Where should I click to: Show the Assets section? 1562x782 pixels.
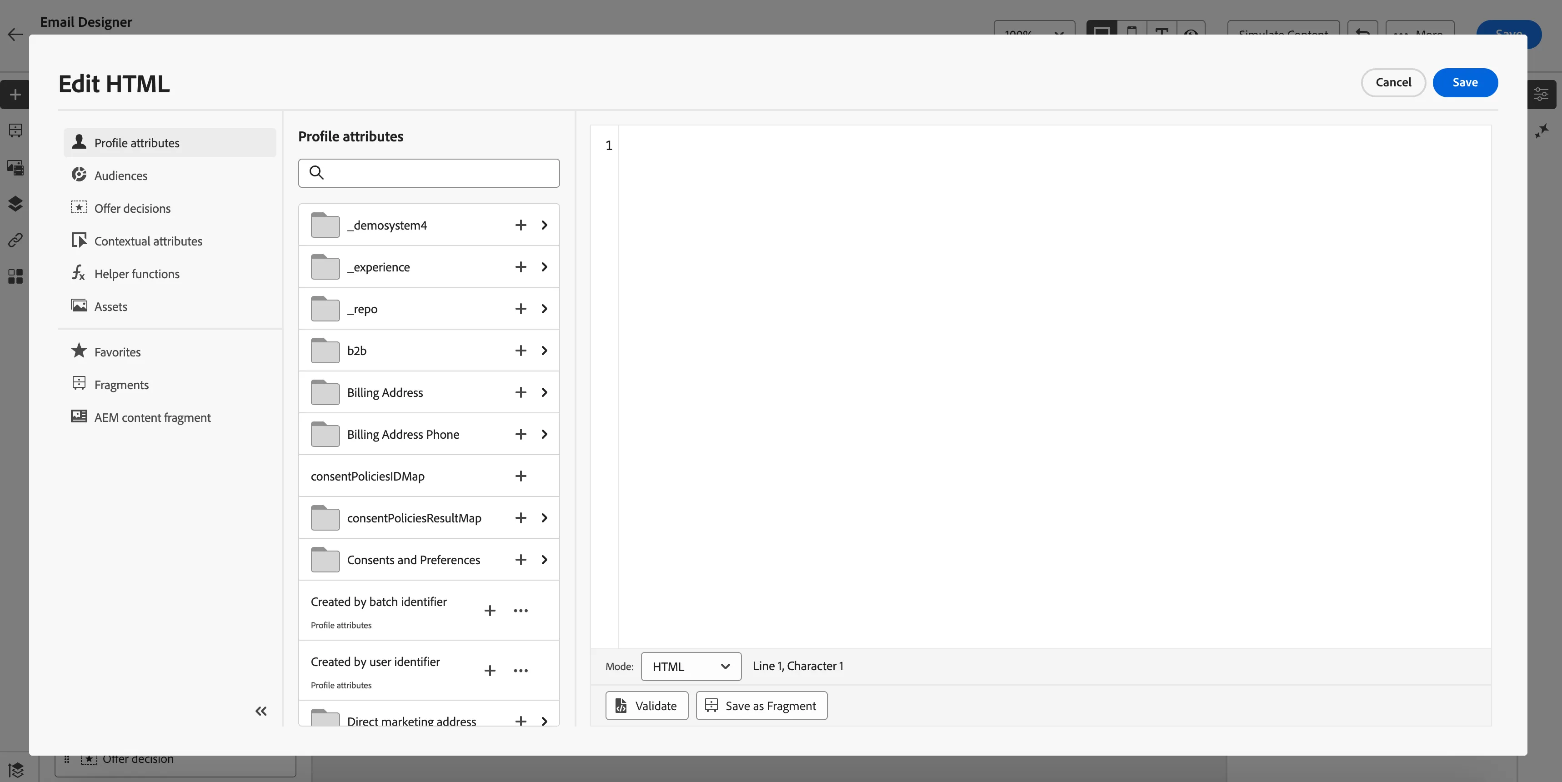pyautogui.click(x=170, y=307)
